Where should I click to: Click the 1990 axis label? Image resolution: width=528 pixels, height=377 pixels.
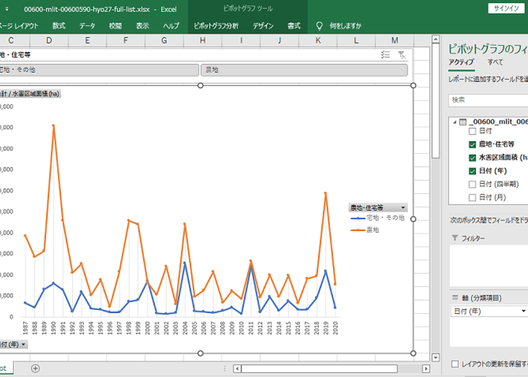pyautogui.click(x=54, y=327)
